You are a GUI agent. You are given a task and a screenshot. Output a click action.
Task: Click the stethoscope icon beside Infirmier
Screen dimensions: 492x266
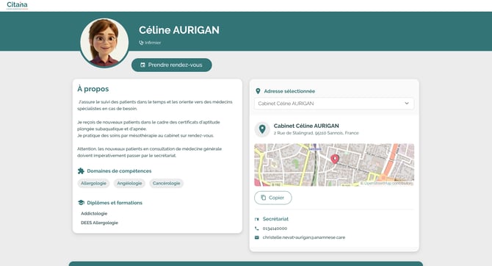(141, 43)
